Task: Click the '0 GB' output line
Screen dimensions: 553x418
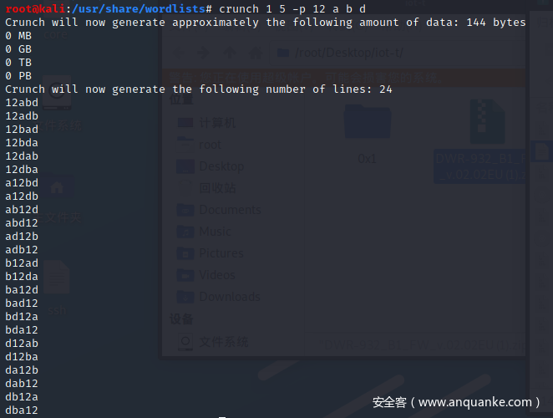Action: (x=18, y=49)
